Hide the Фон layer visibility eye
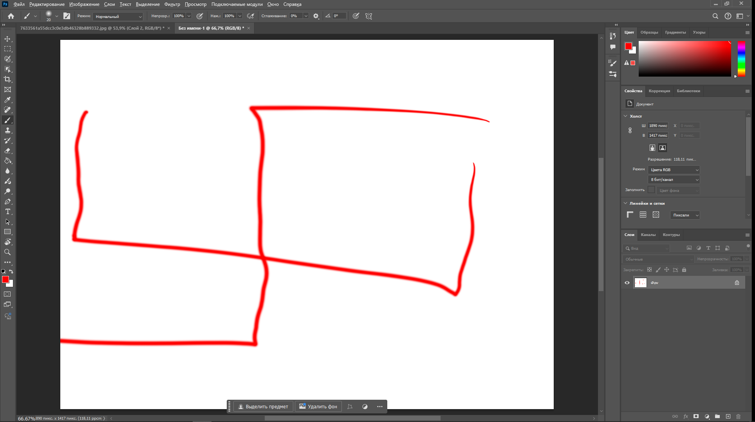Screen dimensions: 755x422 tap(627, 283)
